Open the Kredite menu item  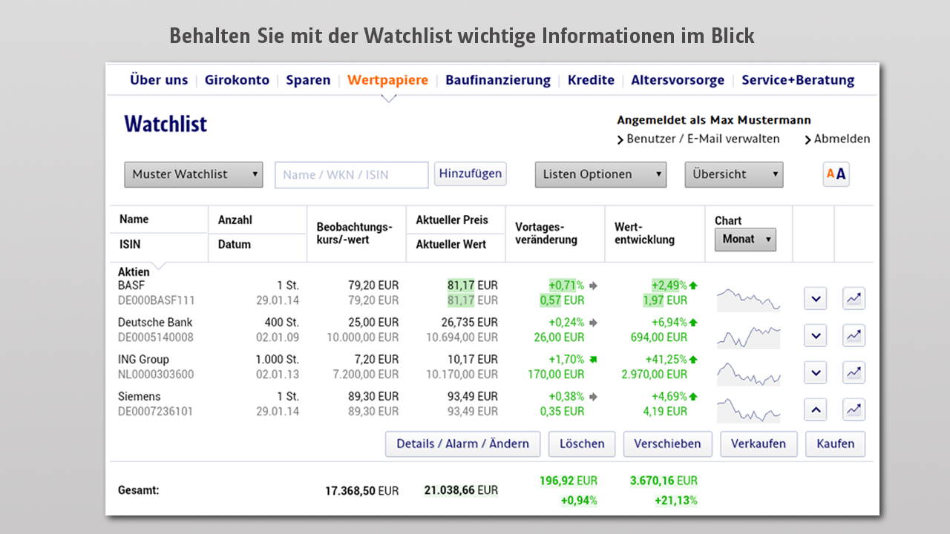591,80
